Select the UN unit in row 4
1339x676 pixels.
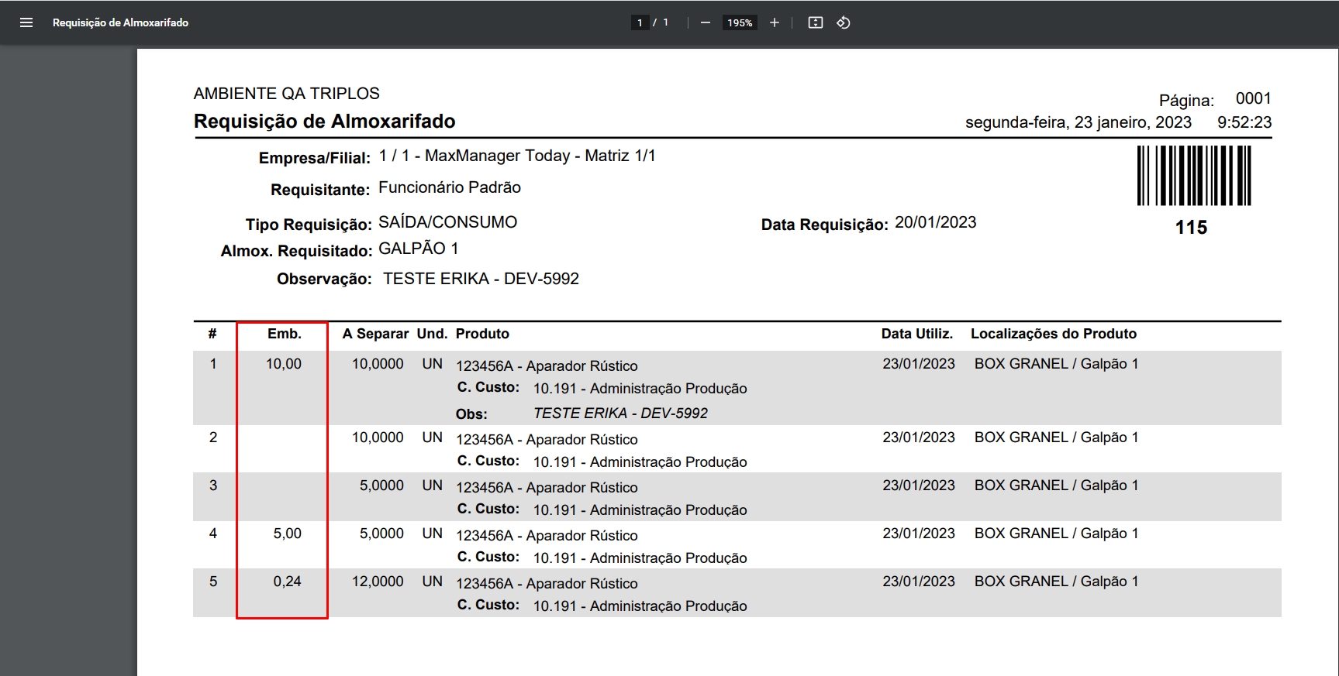pyautogui.click(x=433, y=534)
